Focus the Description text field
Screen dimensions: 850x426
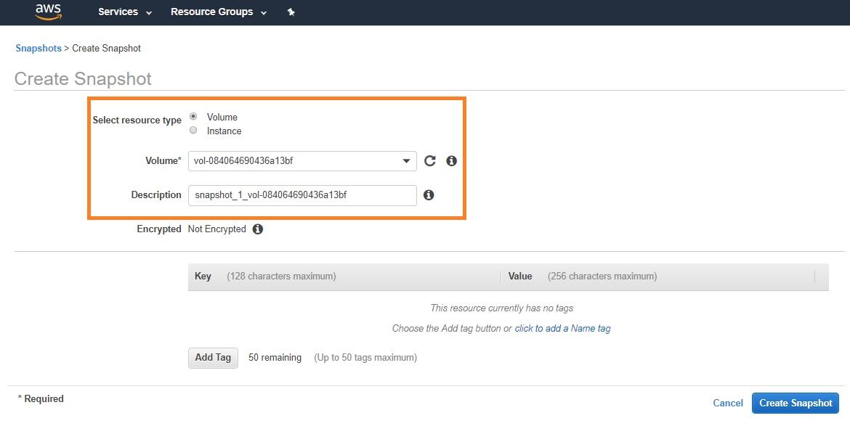[x=301, y=195]
